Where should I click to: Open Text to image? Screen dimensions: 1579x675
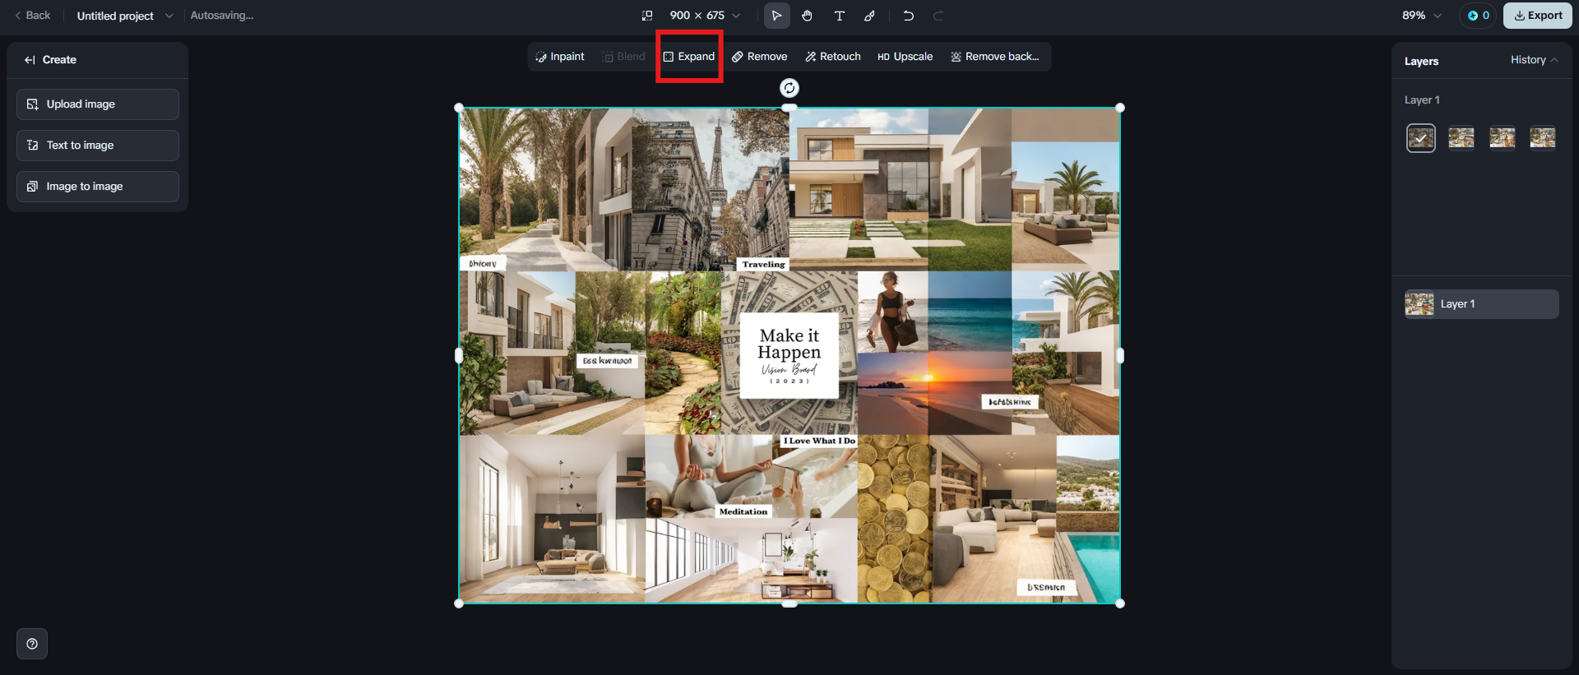(x=98, y=146)
